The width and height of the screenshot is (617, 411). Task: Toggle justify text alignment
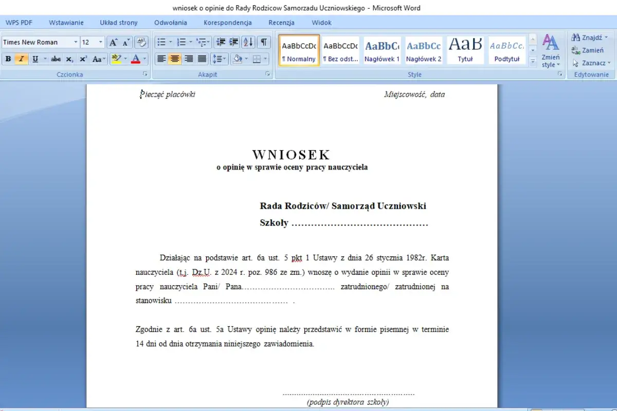[x=202, y=59]
